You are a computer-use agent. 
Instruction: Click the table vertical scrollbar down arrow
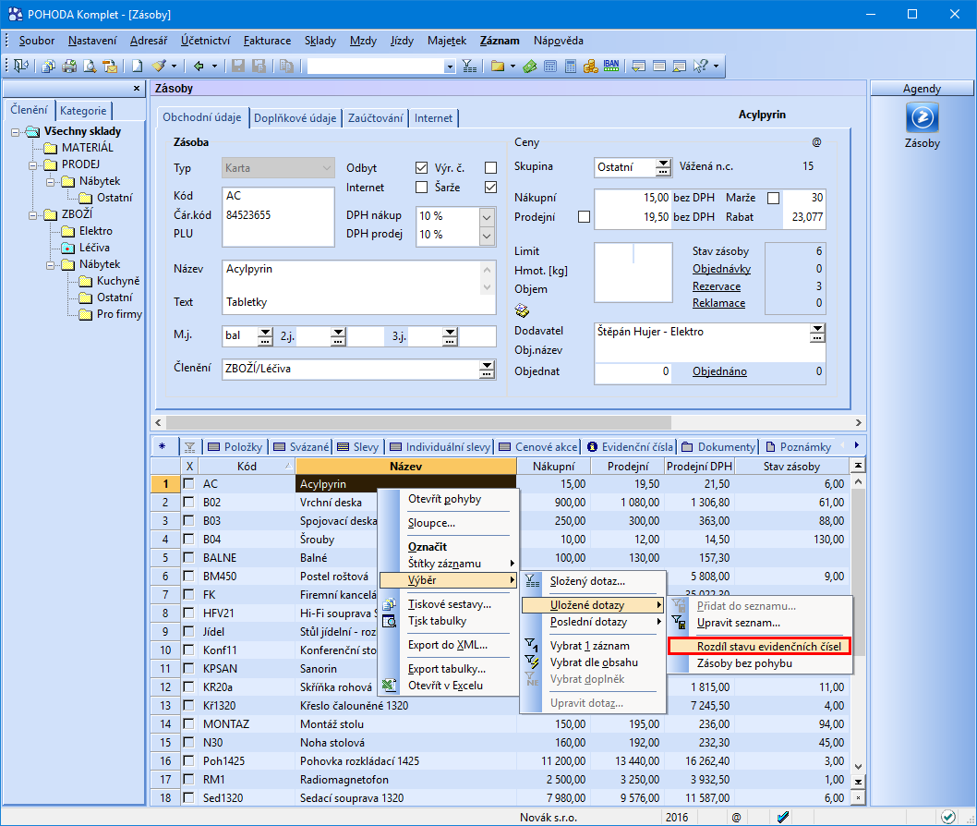point(858,767)
